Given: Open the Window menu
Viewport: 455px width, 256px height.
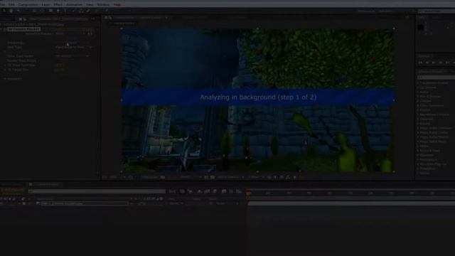Looking at the screenshot, I should point(103,5).
